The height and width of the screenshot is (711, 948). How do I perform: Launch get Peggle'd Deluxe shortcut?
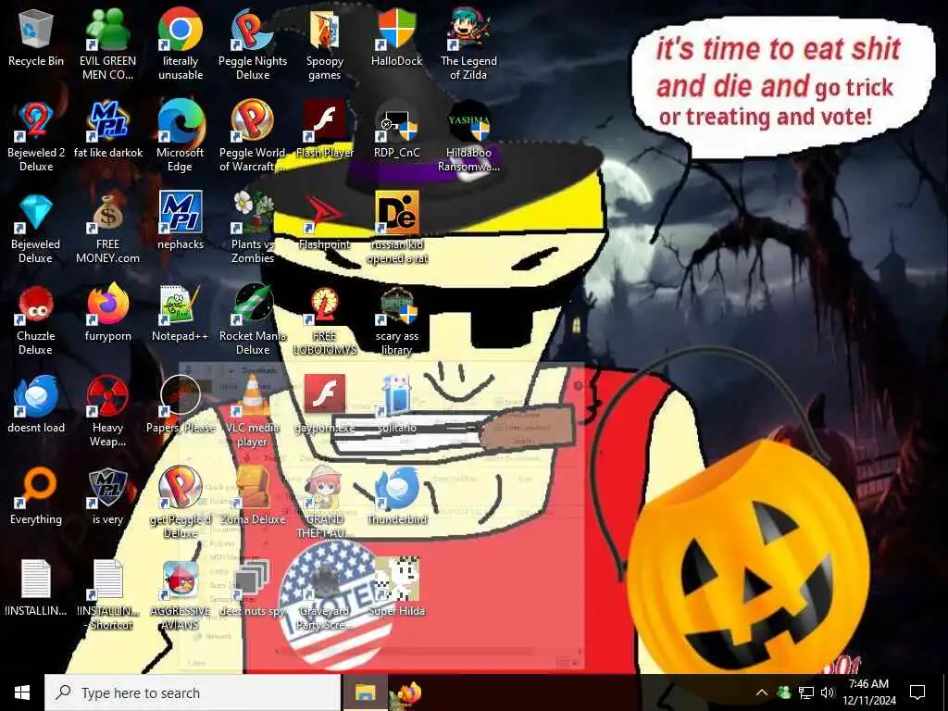(x=181, y=504)
